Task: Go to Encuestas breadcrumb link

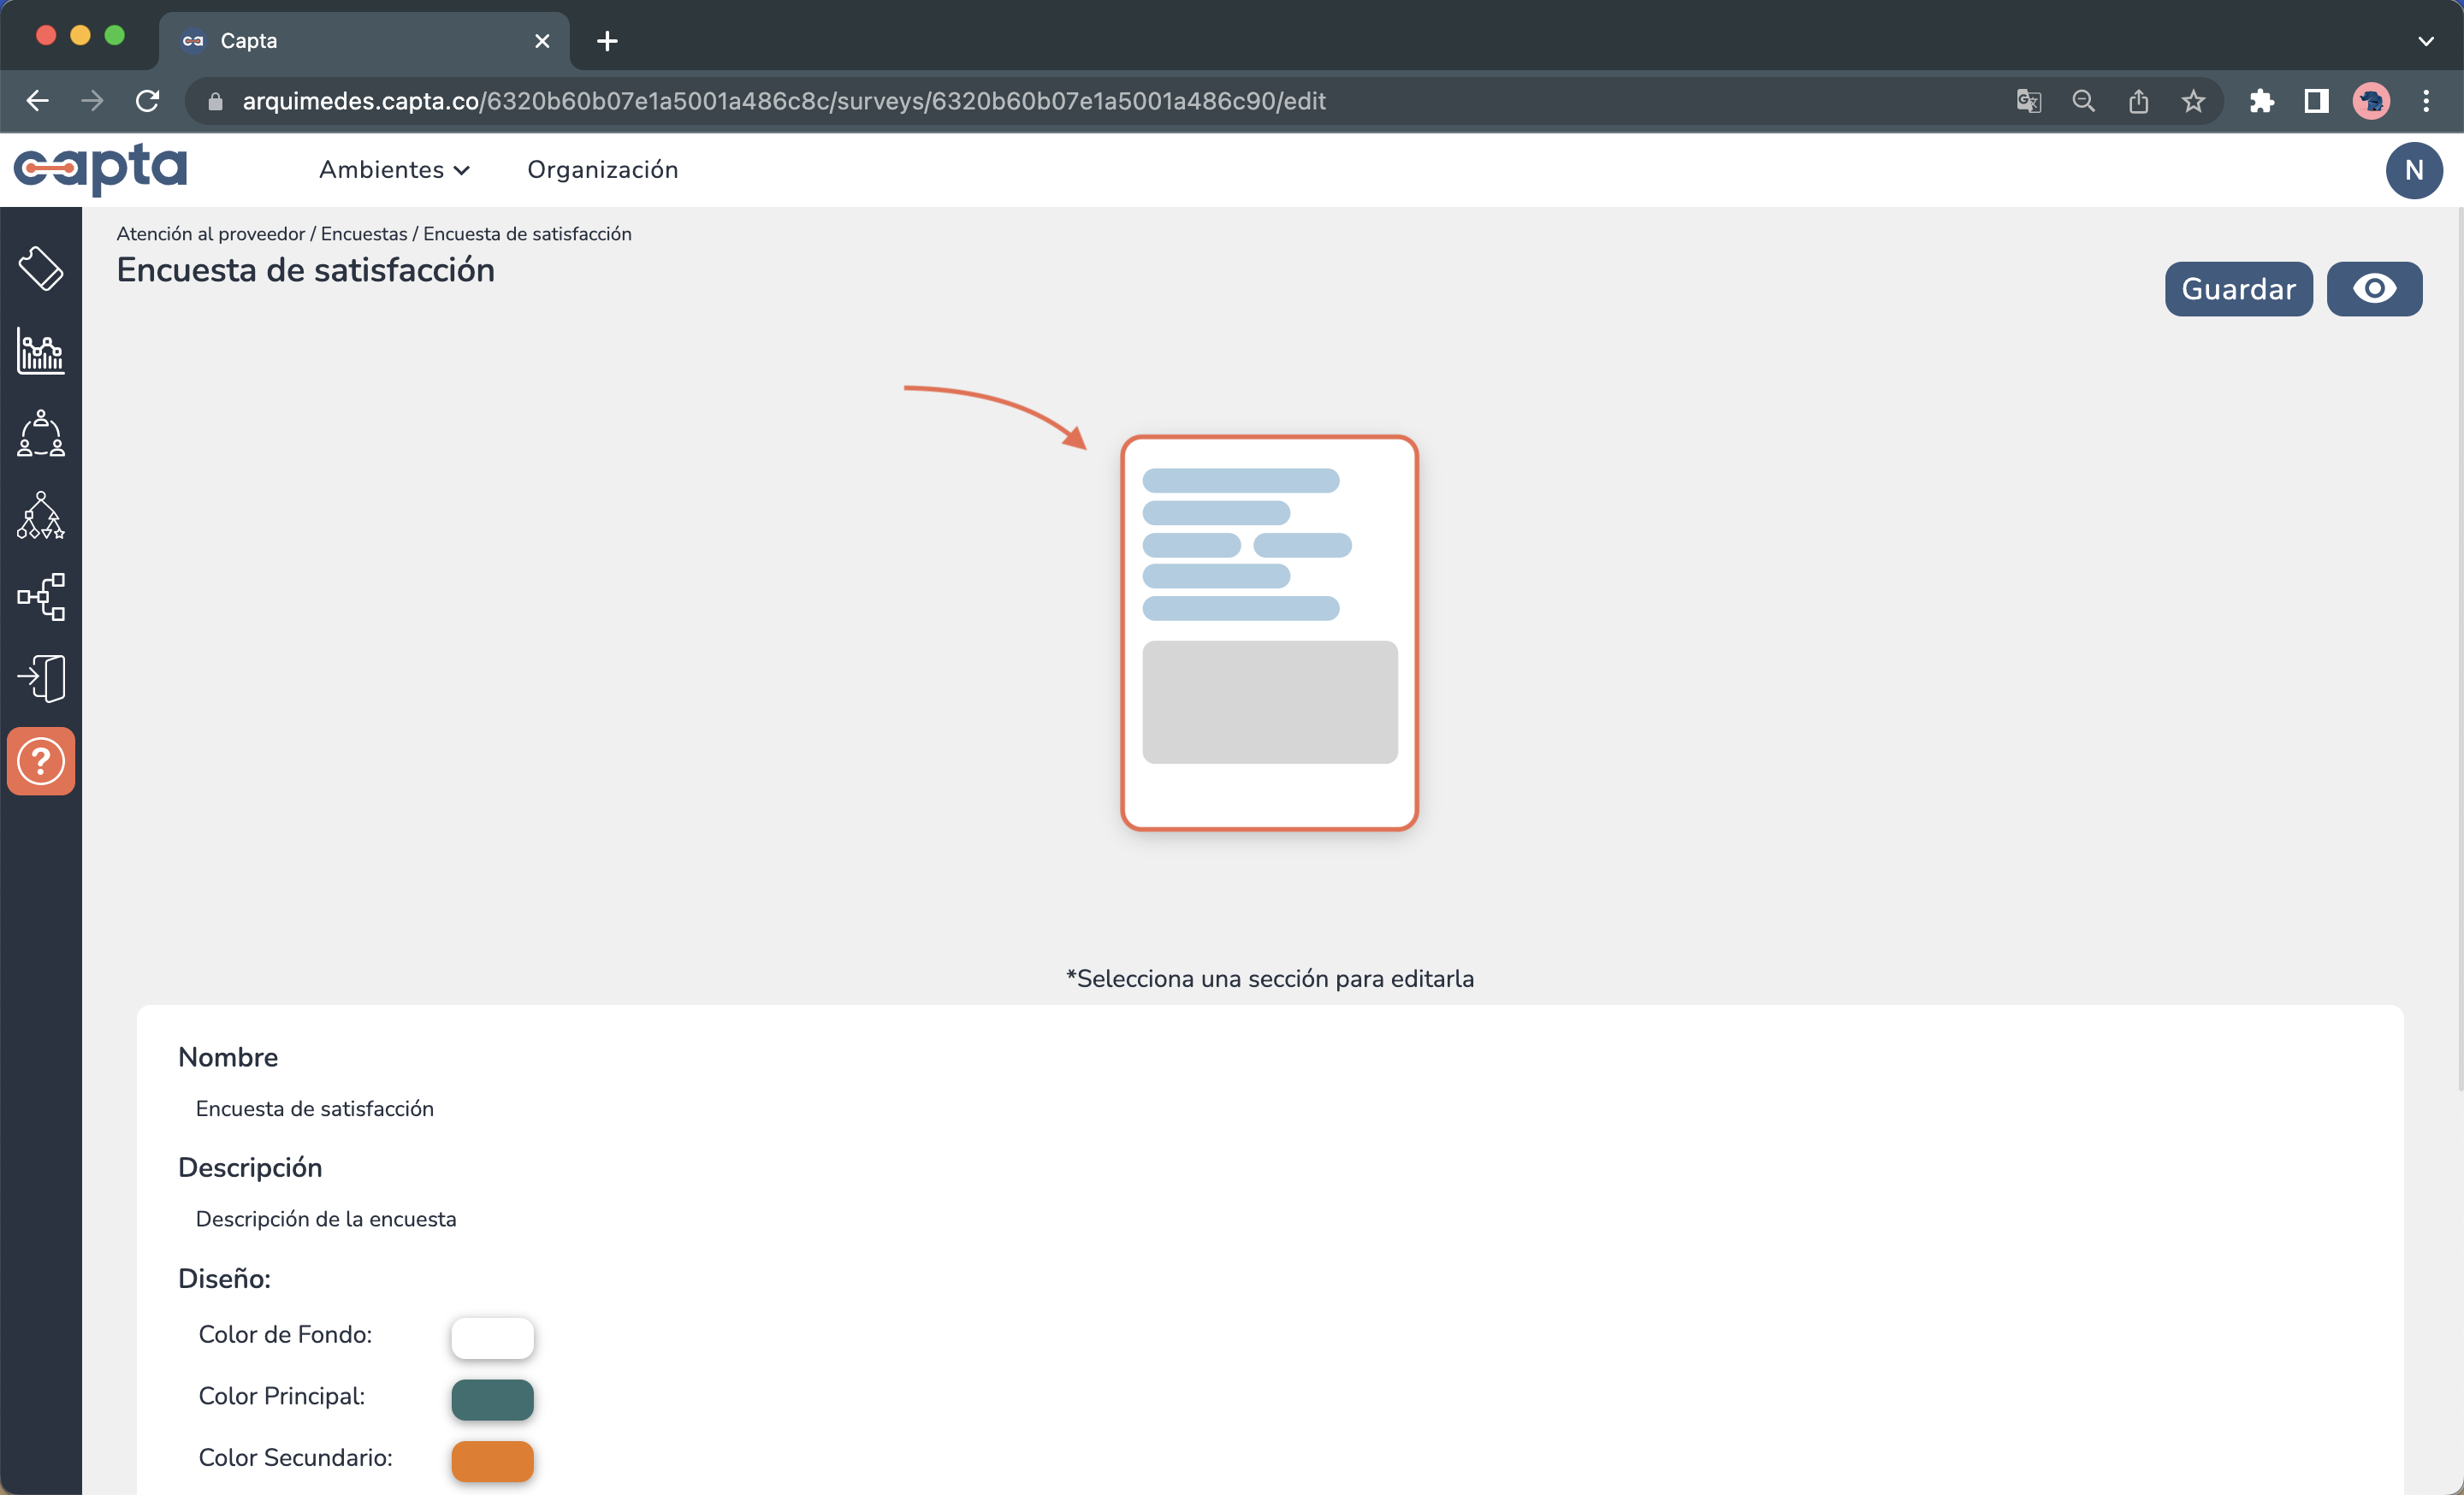Action: 363,233
